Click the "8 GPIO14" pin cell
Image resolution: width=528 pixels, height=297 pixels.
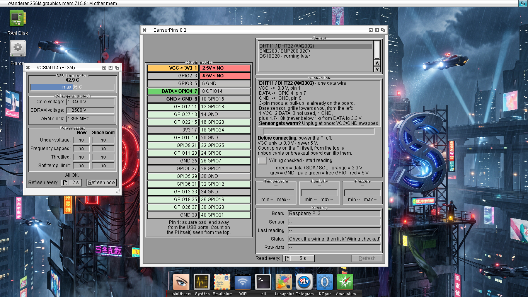225,91
